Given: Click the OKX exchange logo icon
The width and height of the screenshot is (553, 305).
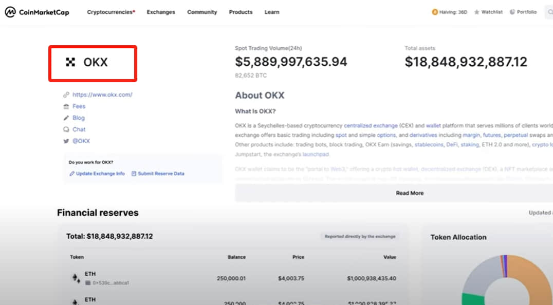Looking at the screenshot, I should (70, 62).
